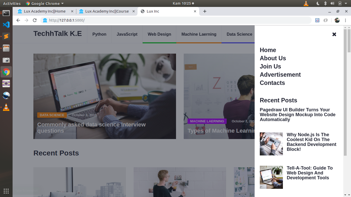
Task: Click the address bar showing 127.0.0.1:5000
Action: pyautogui.click(x=175, y=20)
